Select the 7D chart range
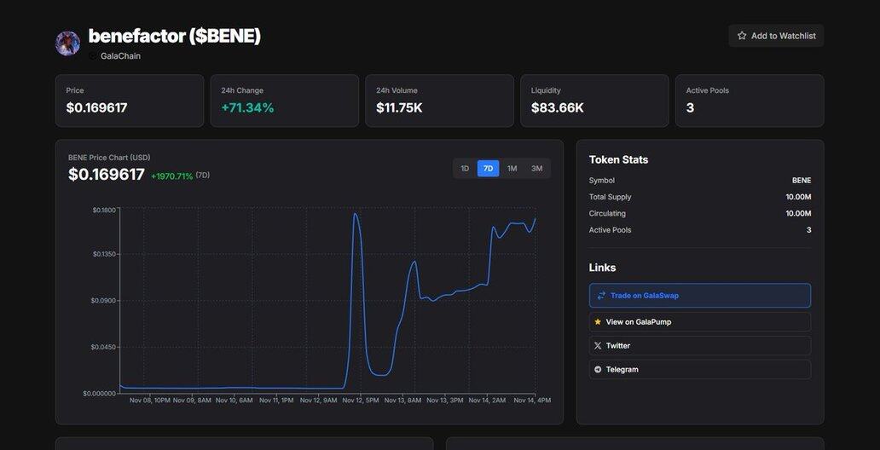 tap(488, 169)
